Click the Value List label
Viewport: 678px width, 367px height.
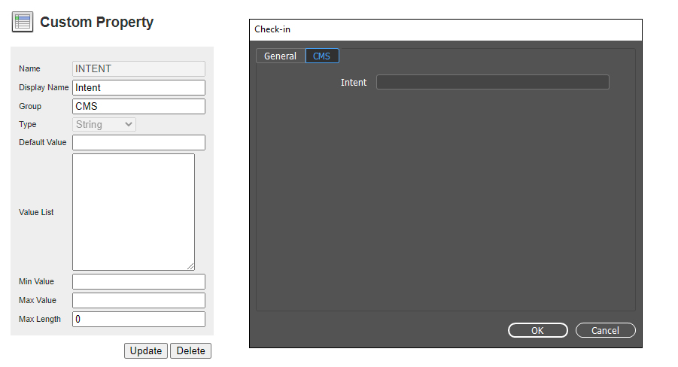coord(36,212)
